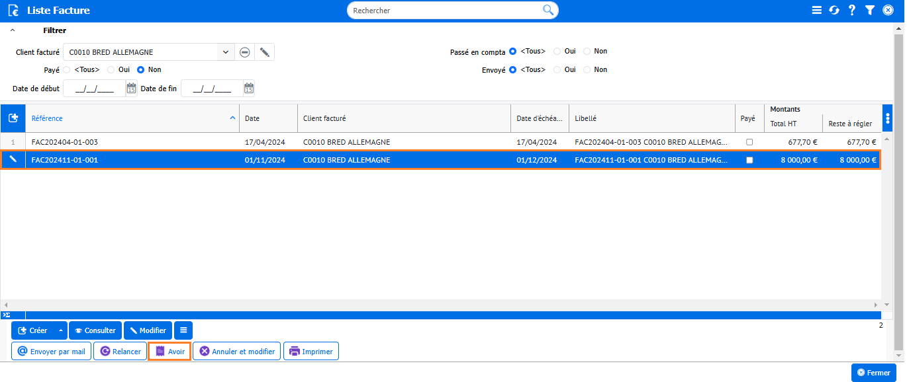The width and height of the screenshot is (907, 382).
Task: Click the search magnifier icon
Action: pyautogui.click(x=548, y=10)
